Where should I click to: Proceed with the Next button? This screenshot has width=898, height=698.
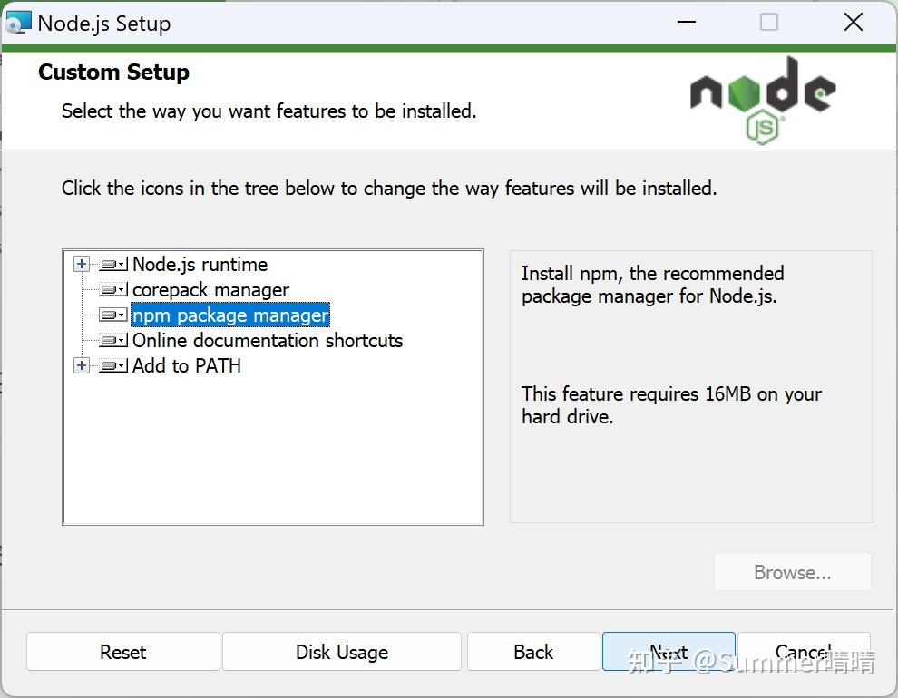(669, 652)
